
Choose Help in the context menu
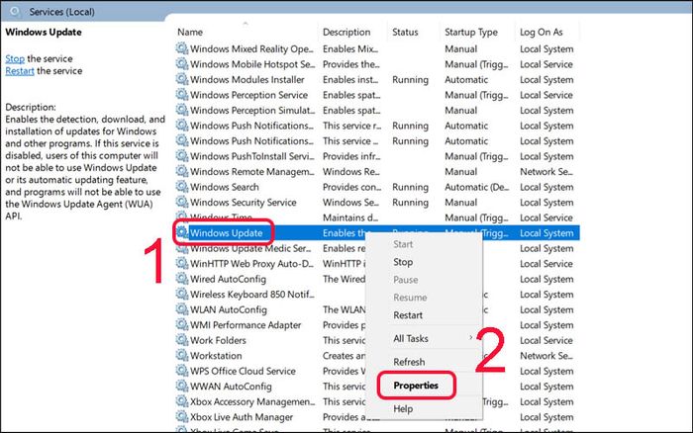click(x=403, y=409)
